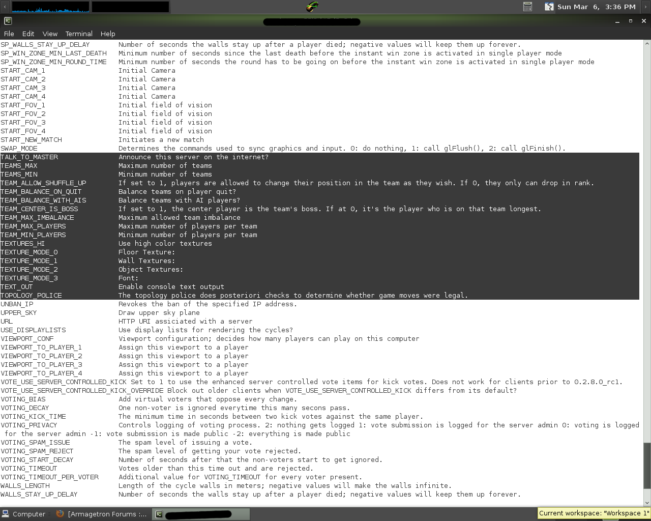Click the green launcher icon in top panel
651x521 pixels.
312,7
